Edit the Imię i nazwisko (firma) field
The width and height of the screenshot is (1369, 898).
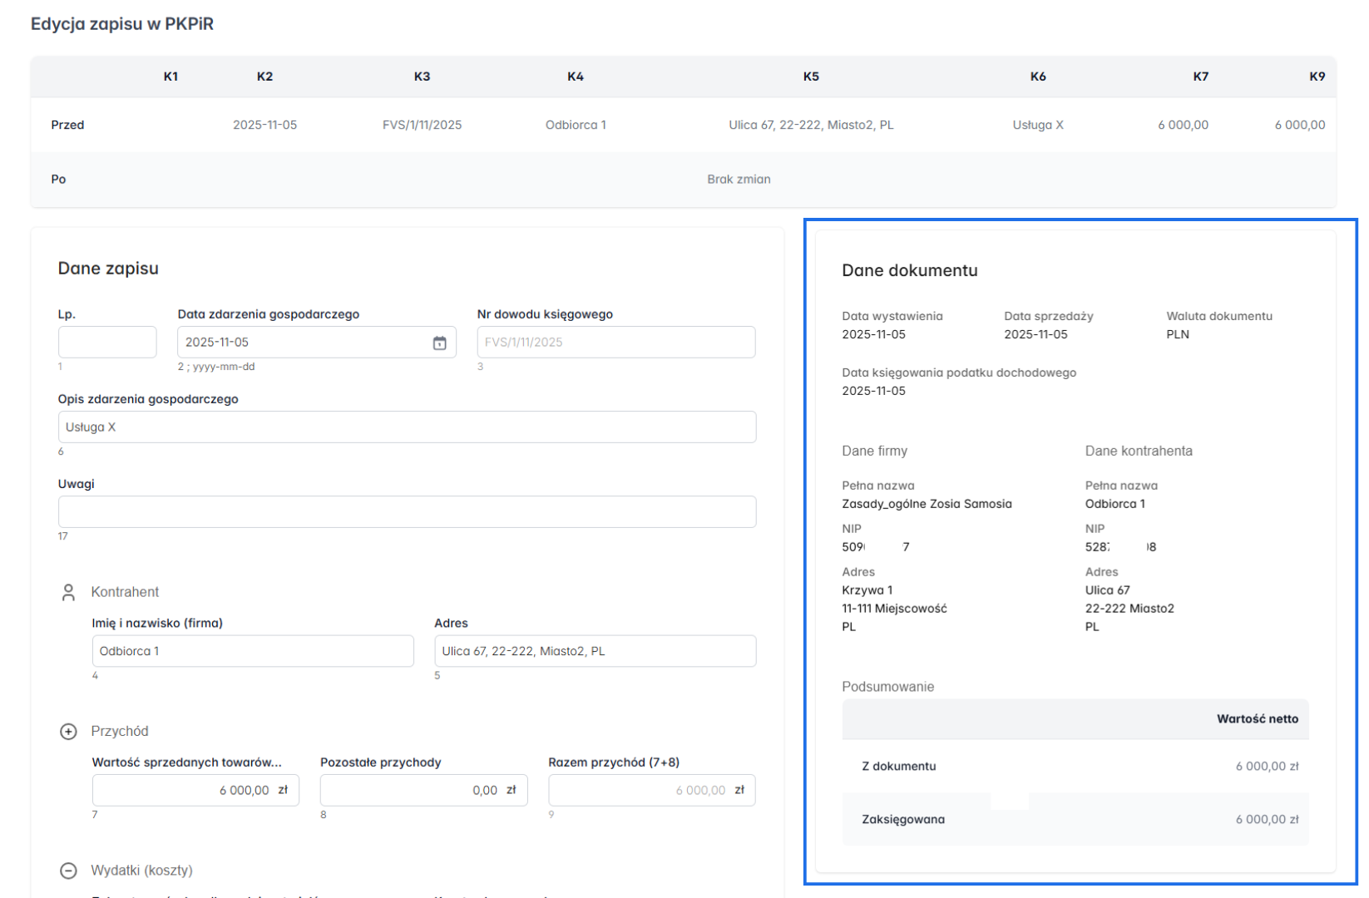pyautogui.click(x=252, y=651)
